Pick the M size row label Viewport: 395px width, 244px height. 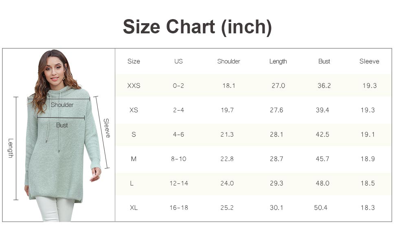click(134, 159)
